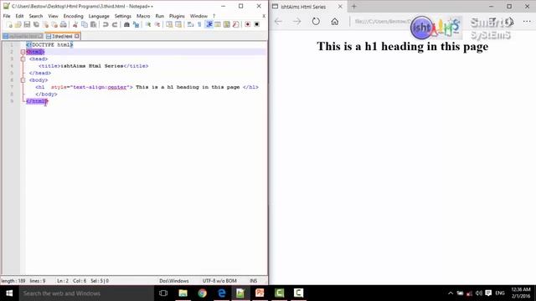The width and height of the screenshot is (536, 301).
Task: Click the Close All toolbar icon in Notepad++
Action: pos(54,24)
